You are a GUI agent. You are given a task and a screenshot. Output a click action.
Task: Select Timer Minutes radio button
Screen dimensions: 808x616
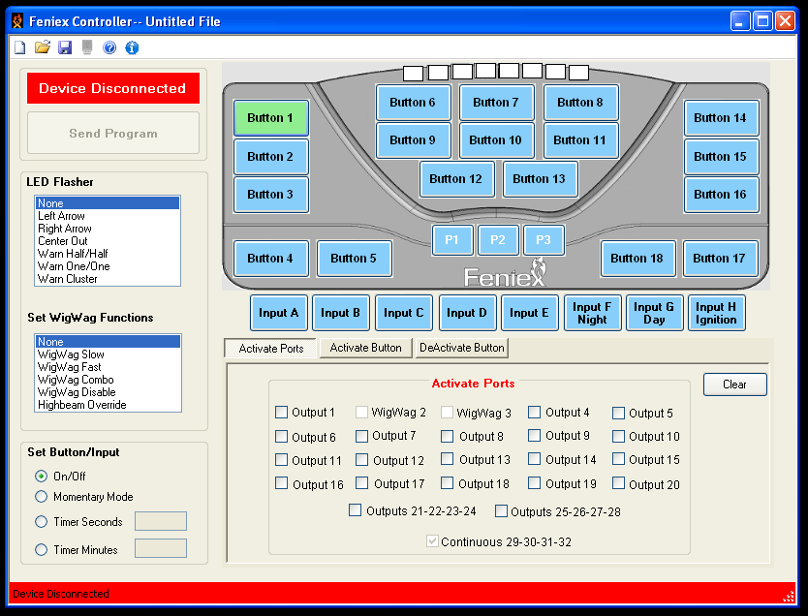click(42, 549)
